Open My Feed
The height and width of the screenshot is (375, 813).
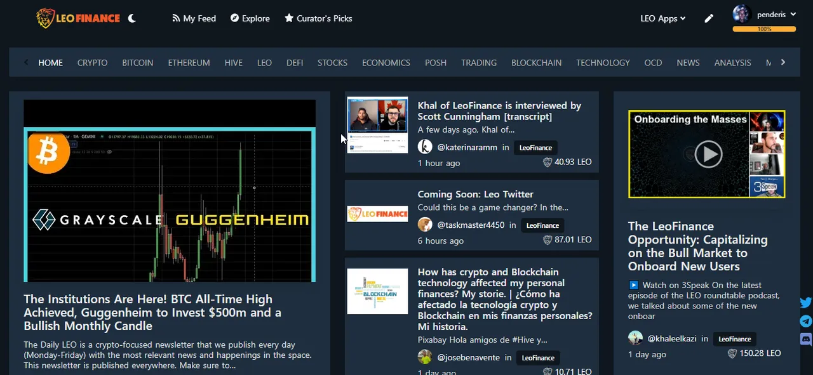point(194,18)
